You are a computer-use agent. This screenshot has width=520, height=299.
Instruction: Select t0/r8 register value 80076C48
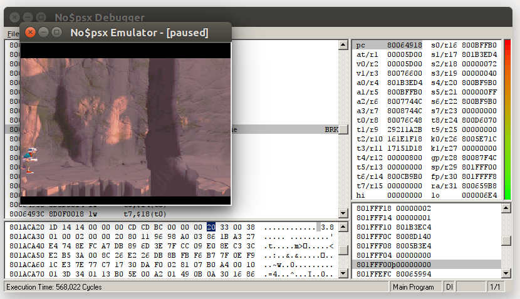[x=405, y=120]
